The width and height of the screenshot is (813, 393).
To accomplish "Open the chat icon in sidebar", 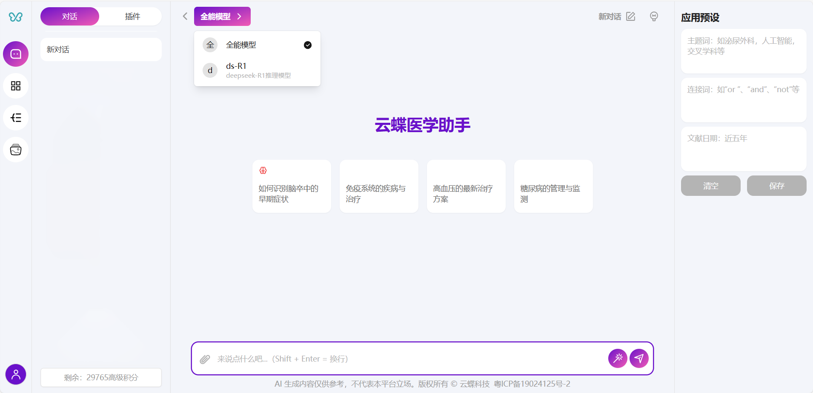I will pyautogui.click(x=16, y=54).
